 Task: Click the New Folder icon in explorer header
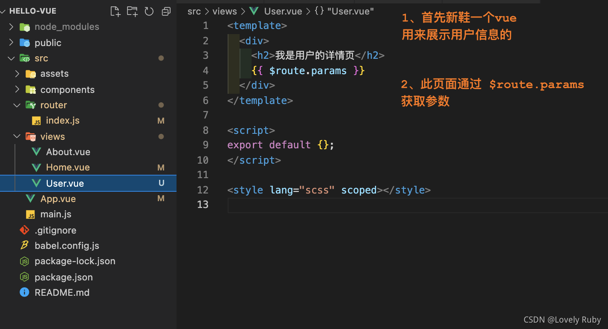click(x=132, y=12)
